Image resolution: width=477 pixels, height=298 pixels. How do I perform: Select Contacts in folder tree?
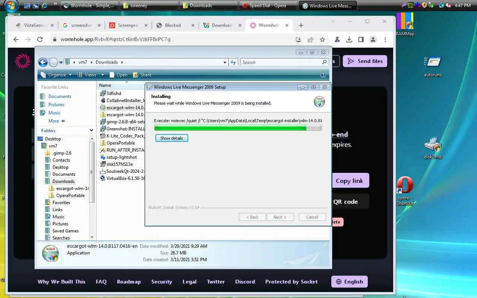pyautogui.click(x=61, y=160)
